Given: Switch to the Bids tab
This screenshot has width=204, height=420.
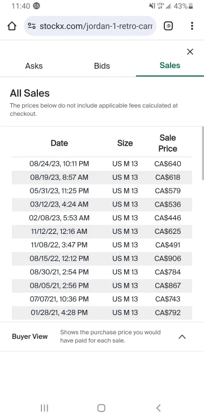Looking at the screenshot, I should [102, 66].
